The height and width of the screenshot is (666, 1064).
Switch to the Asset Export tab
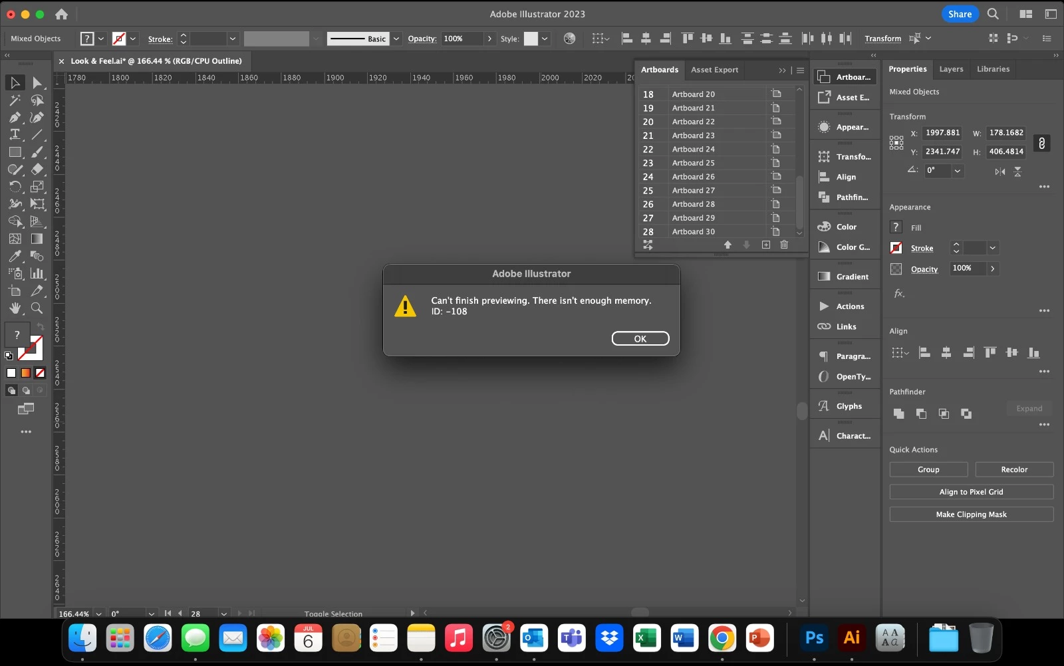(x=714, y=70)
